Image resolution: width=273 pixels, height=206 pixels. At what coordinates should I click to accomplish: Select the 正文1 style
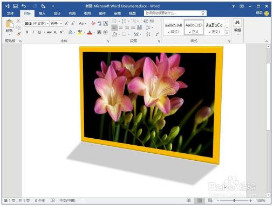pyautogui.click(x=214, y=27)
